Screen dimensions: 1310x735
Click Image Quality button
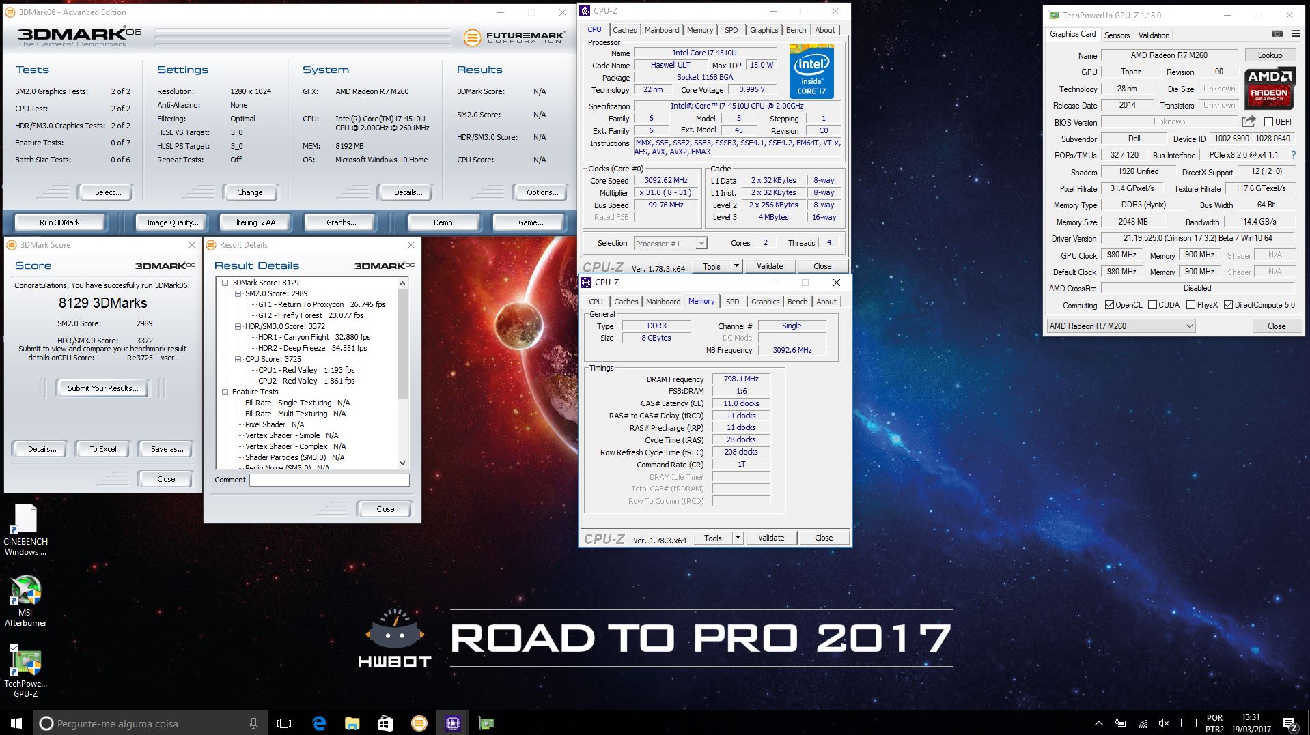pos(173,222)
